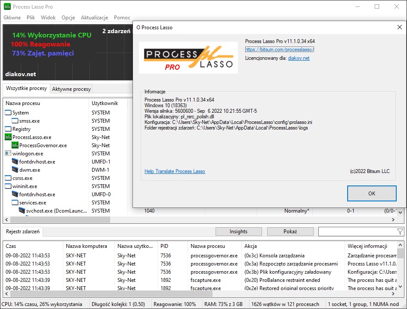Select the ProcessLasso.exe row name
The width and height of the screenshot is (407, 309).
pos(32,137)
